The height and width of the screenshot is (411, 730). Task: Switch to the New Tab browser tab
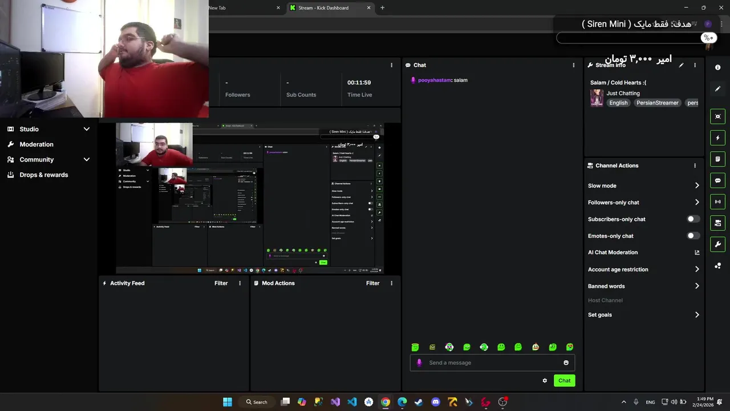coord(245,8)
